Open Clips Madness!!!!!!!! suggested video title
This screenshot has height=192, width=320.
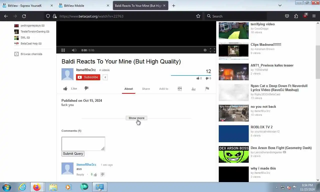[266, 45]
